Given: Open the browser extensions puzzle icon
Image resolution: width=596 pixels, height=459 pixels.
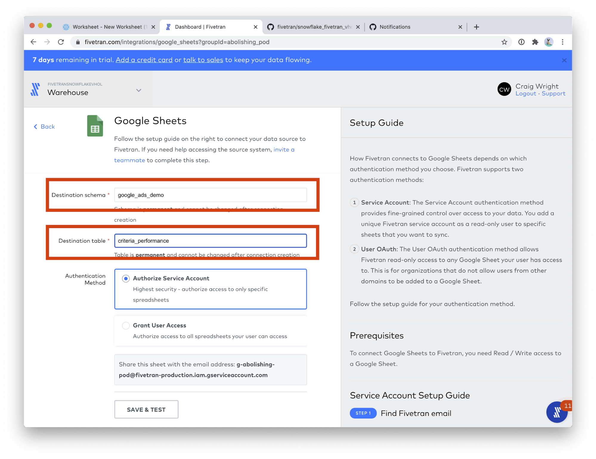Looking at the screenshot, I should click(x=535, y=42).
